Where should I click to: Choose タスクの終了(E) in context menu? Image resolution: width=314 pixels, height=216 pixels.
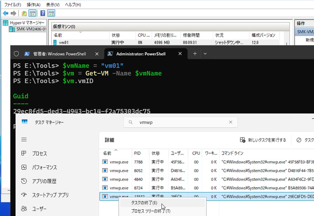click(x=162, y=203)
